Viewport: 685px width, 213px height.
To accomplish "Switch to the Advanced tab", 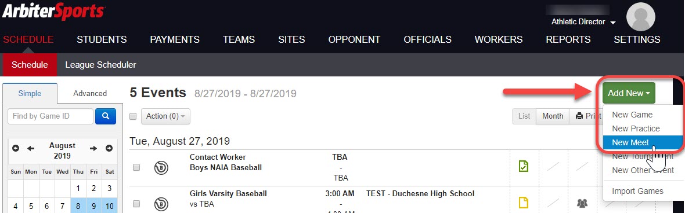I will pyautogui.click(x=90, y=93).
